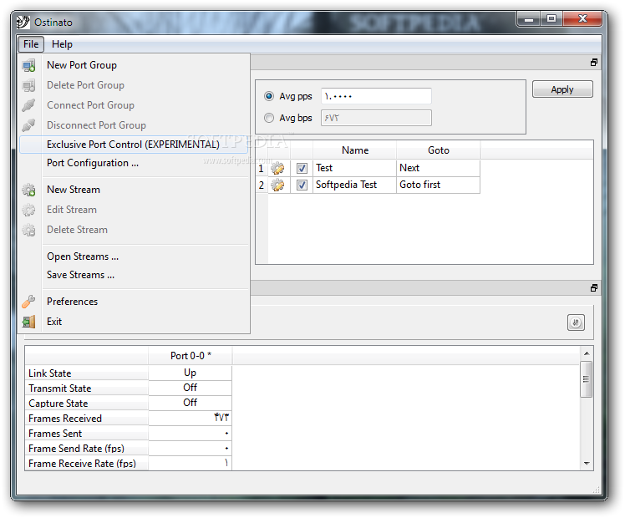Click the 'Transmit State' row label
This screenshot has height=518, width=625.
tap(87, 388)
